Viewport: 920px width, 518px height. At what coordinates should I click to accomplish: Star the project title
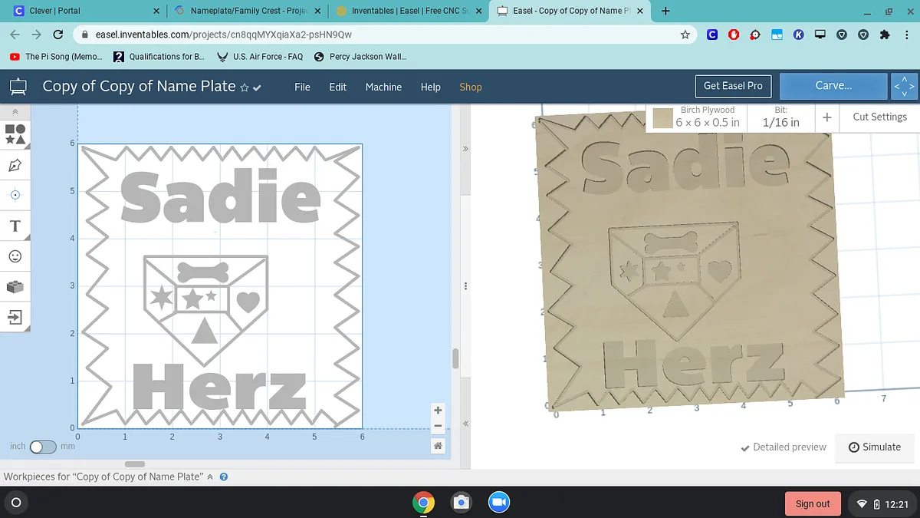point(245,87)
